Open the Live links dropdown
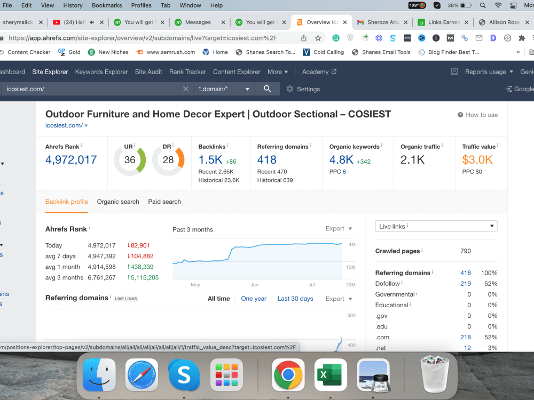Viewport: 534px width, 400px height. click(436, 226)
